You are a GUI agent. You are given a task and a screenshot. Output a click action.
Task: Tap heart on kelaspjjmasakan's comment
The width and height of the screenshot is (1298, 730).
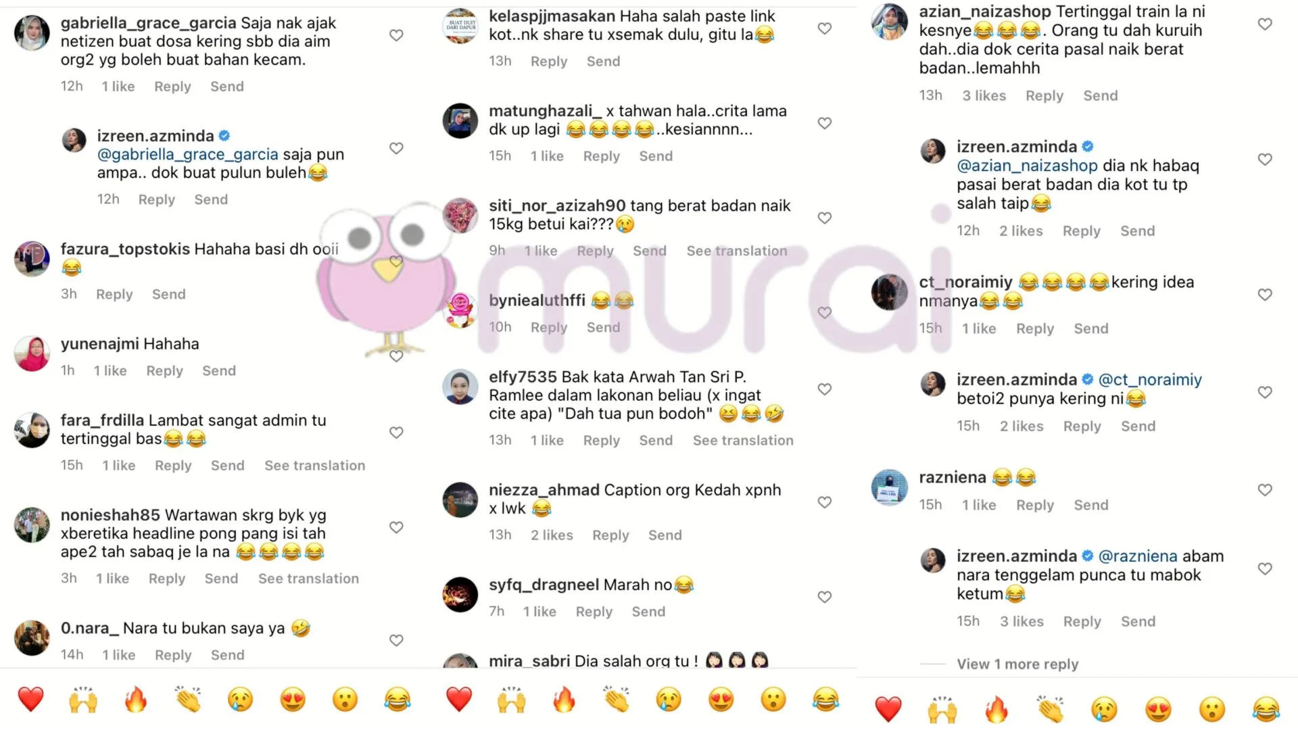point(824,28)
